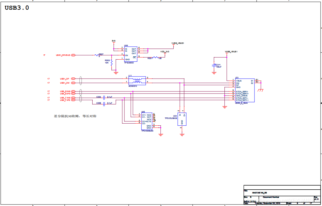Screen dimensions: 322x206
Task: Click the USB1_DP net port label
Action: click(65, 79)
